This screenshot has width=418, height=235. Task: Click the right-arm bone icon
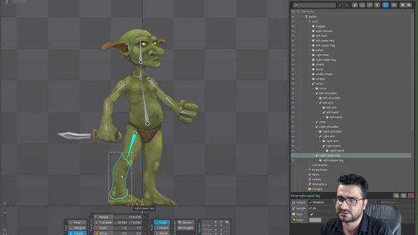321,136
